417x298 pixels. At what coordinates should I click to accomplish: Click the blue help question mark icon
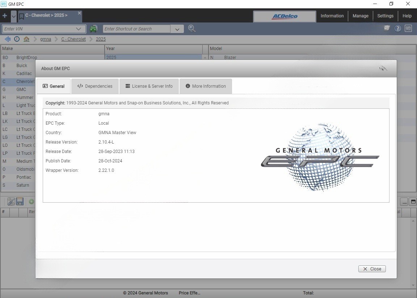[397, 29]
